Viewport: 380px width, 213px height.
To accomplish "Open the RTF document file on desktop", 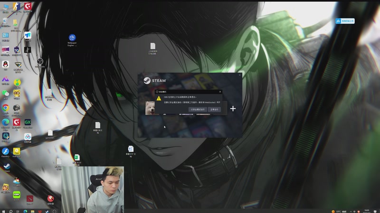I will (x=131, y=151).
